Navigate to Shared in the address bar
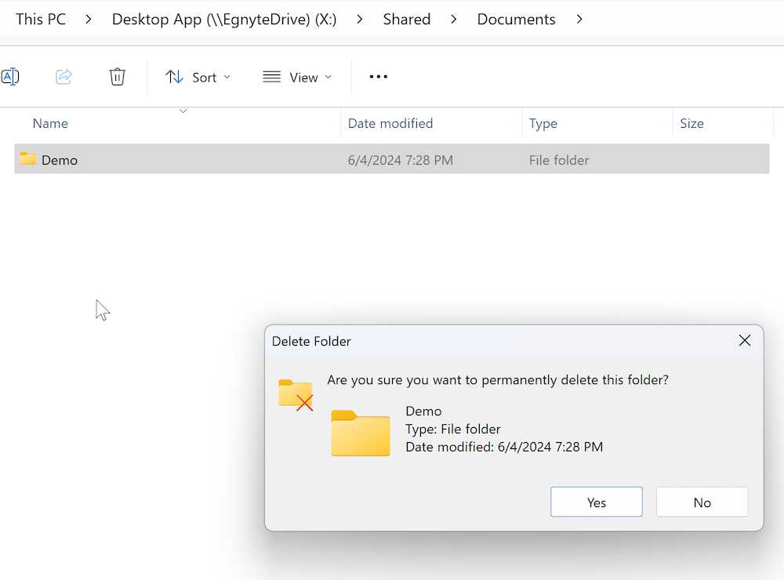Image resolution: width=784 pixels, height=580 pixels. tap(406, 19)
